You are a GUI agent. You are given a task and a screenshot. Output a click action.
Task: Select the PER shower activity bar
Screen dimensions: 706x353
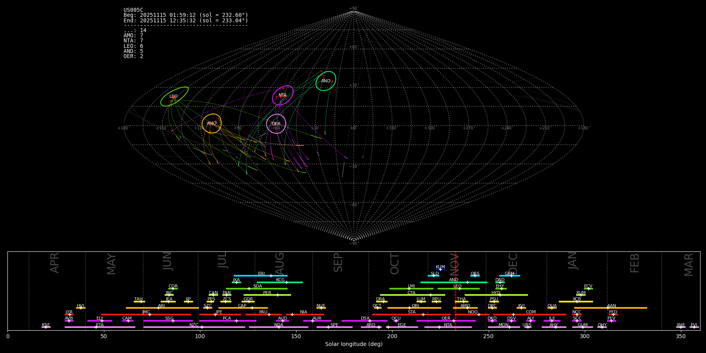coord(267,295)
